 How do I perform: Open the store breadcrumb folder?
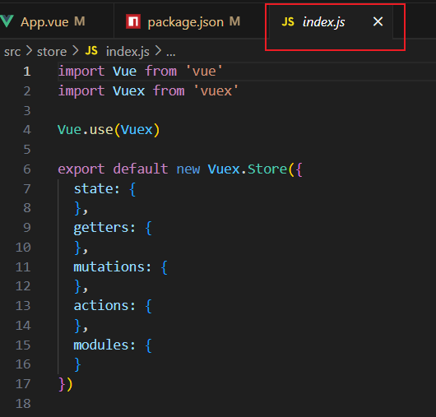[x=52, y=52]
